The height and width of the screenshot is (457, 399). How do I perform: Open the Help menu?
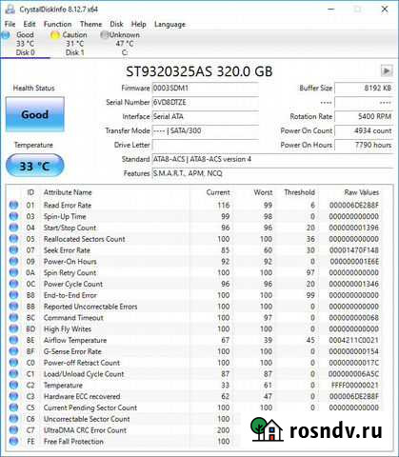pos(138,24)
